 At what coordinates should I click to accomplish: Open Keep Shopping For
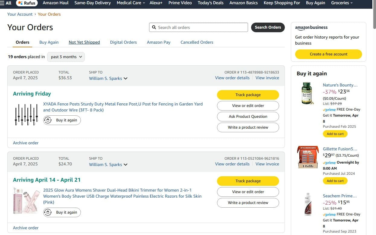(282, 3)
